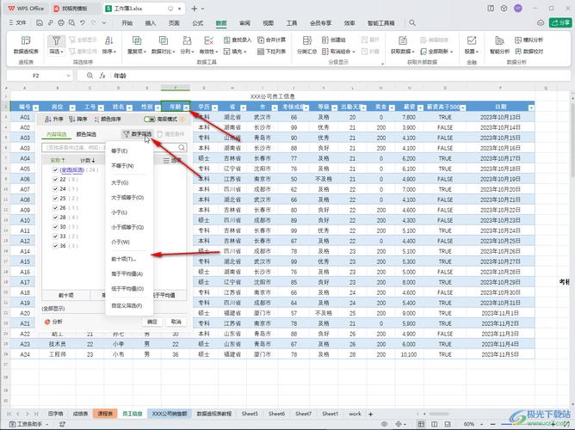
Task: Click the 前十项 quick filter button
Action: pos(66,295)
